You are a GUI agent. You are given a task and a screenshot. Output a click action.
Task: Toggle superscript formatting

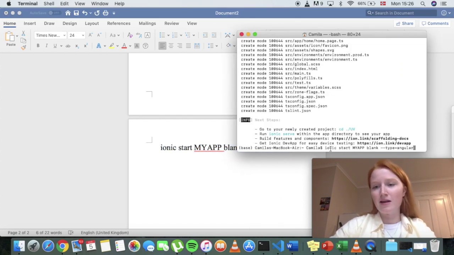[x=85, y=46]
